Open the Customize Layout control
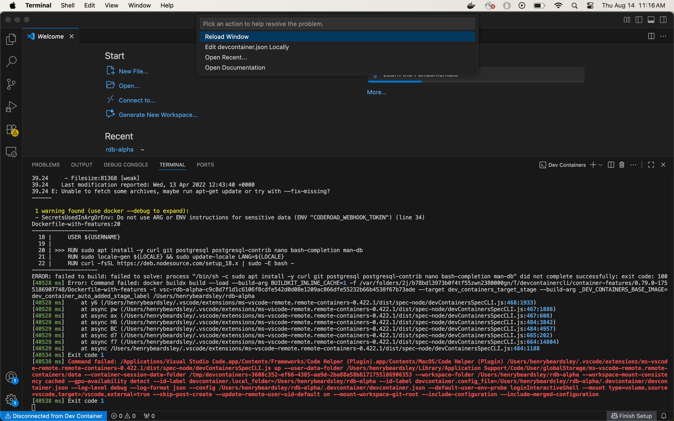 pos(627,20)
